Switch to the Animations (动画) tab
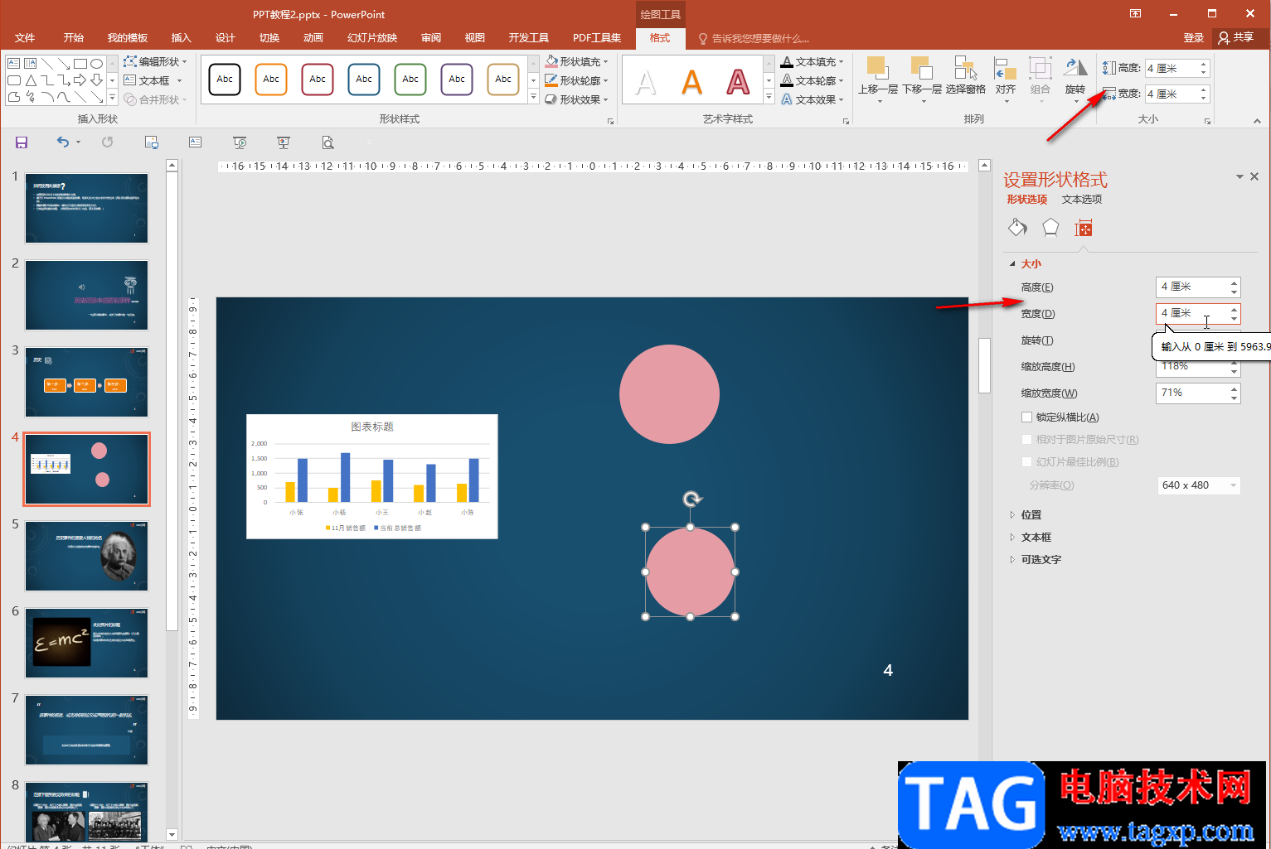 (x=313, y=37)
